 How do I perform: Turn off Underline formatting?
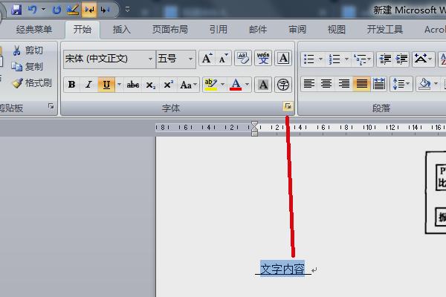[106, 85]
